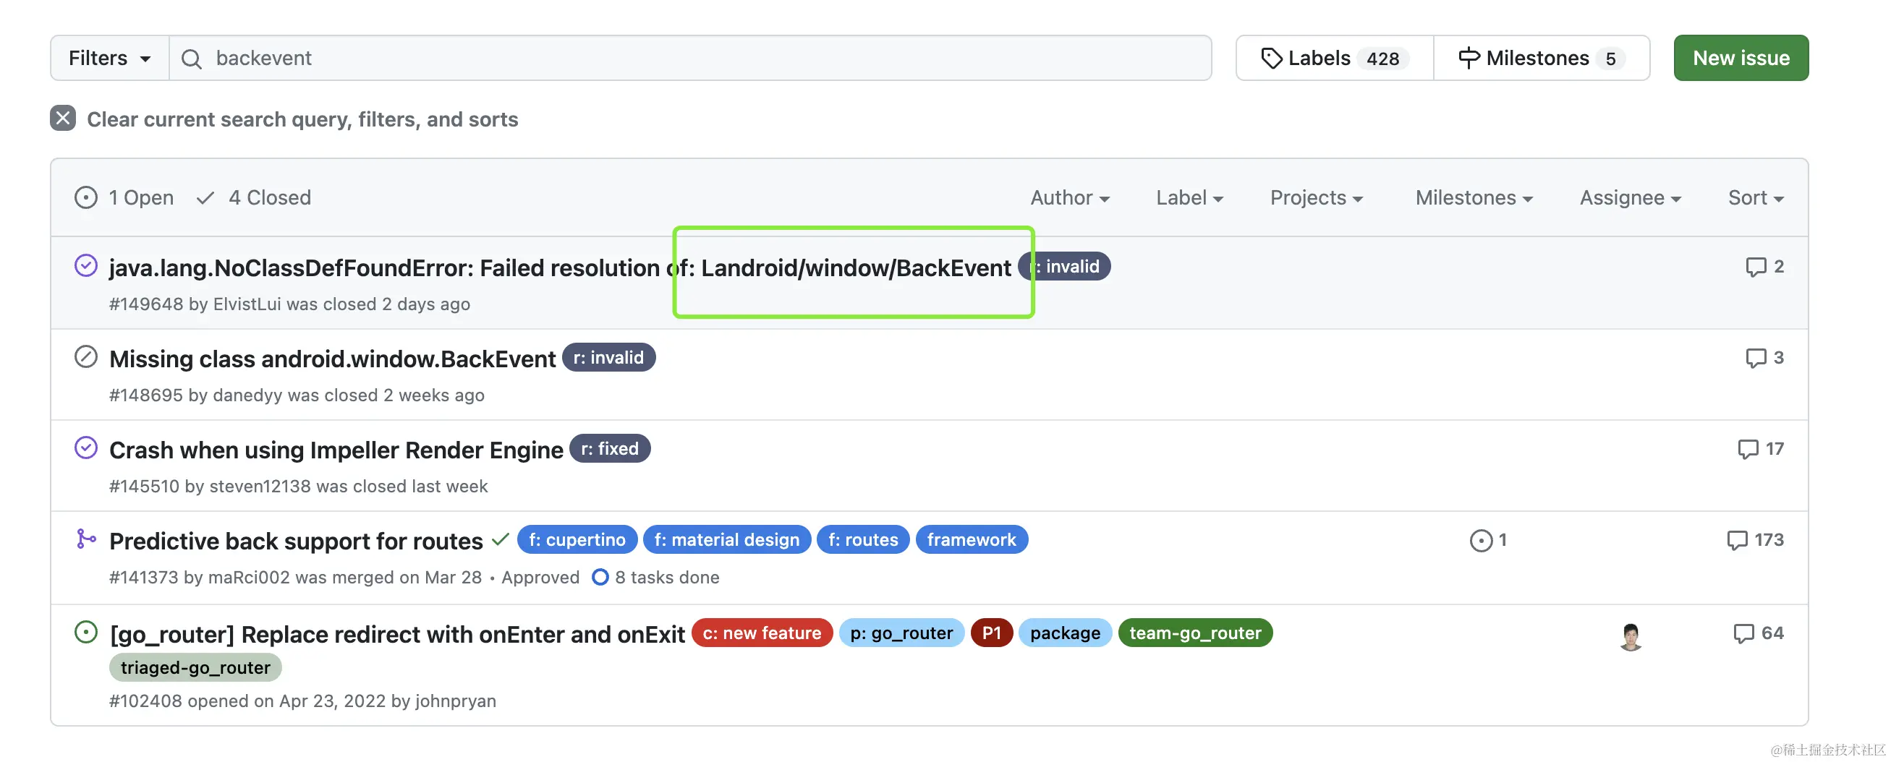Click linked issue icon showing 1
This screenshot has width=1891, height=762.
(1488, 540)
